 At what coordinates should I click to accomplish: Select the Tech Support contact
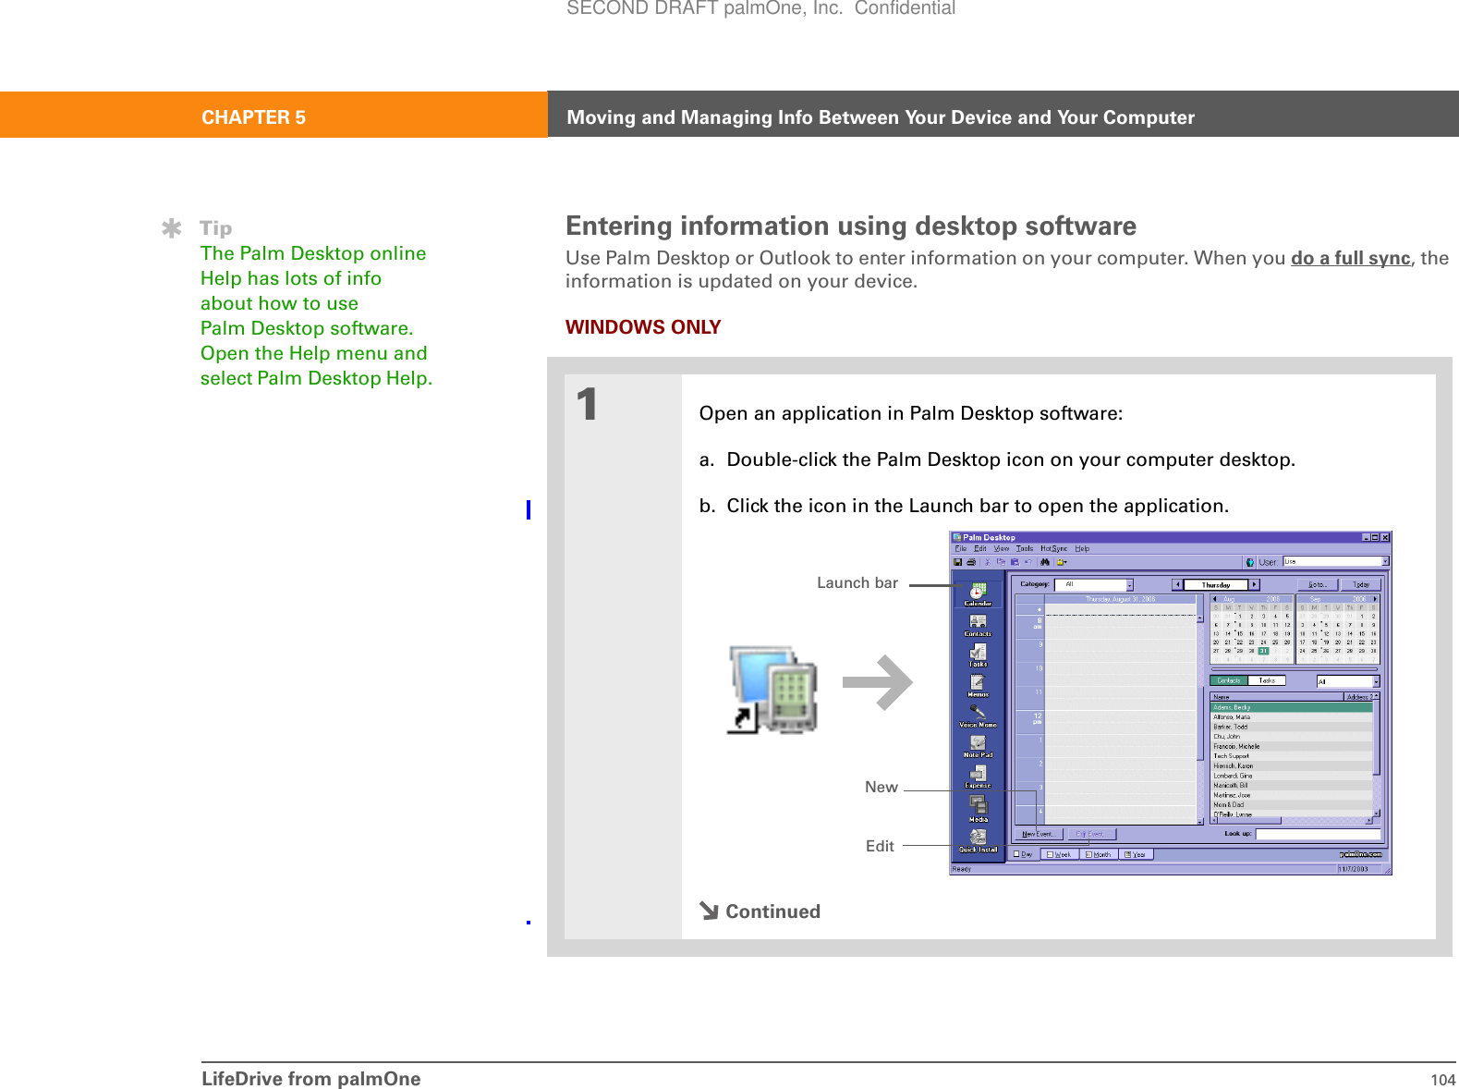coord(1291,756)
